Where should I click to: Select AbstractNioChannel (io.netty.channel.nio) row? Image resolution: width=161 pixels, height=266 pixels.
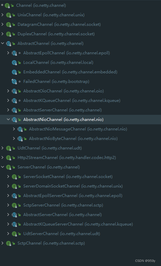tap(80, 120)
